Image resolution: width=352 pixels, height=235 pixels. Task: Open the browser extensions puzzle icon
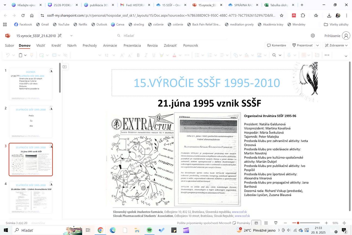coord(303,16)
